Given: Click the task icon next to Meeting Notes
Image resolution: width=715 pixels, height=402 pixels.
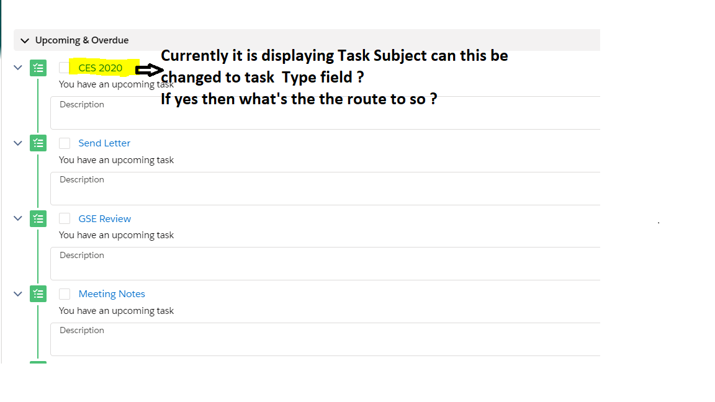Looking at the screenshot, I should point(38,293).
